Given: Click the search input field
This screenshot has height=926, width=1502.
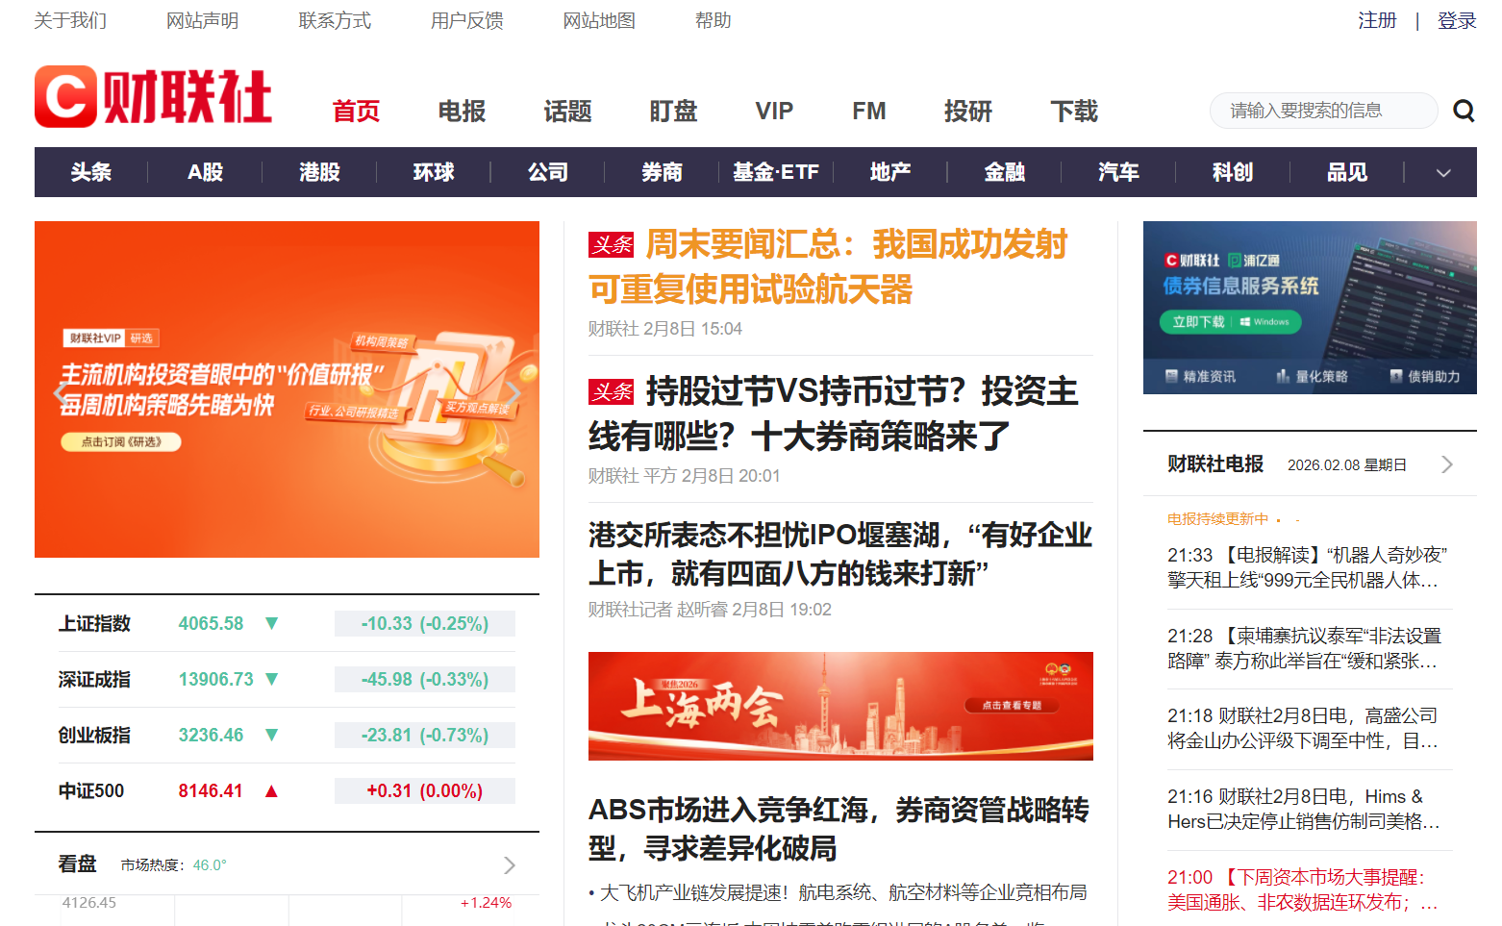Looking at the screenshot, I should [1322, 111].
